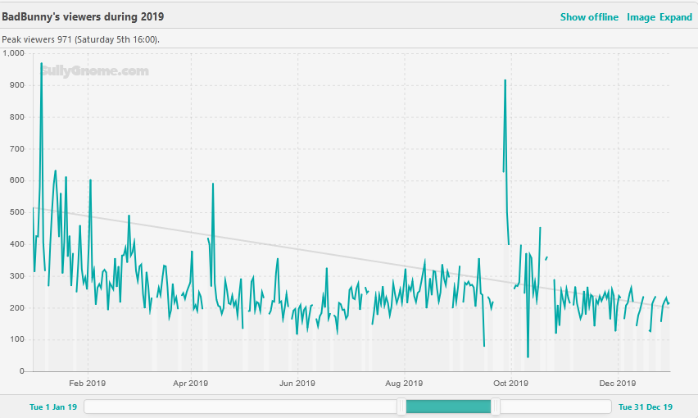Open the Image export link

641,17
